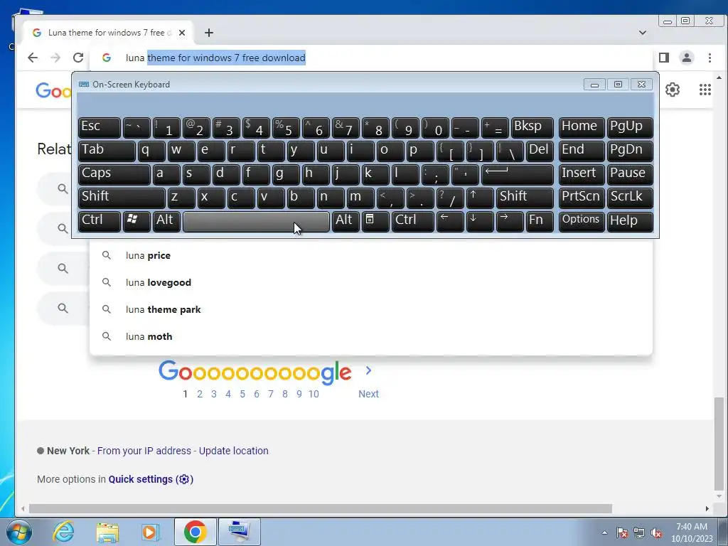Screen dimensions: 728x546
Task: Show hidden tray icons arrow
Action: coord(604,532)
